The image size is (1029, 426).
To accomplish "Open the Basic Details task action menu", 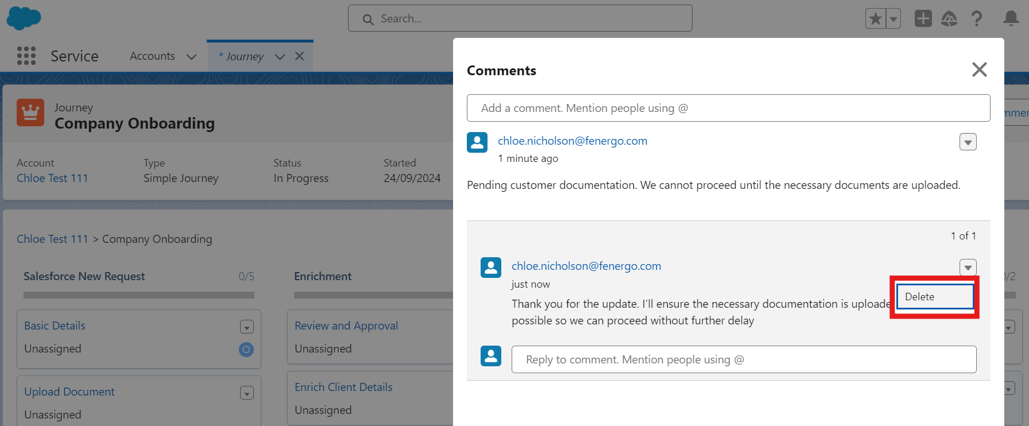I will pos(246,327).
